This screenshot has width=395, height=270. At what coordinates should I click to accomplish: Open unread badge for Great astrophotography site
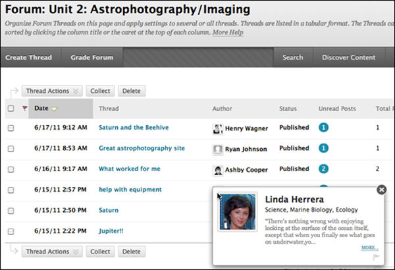(x=323, y=149)
